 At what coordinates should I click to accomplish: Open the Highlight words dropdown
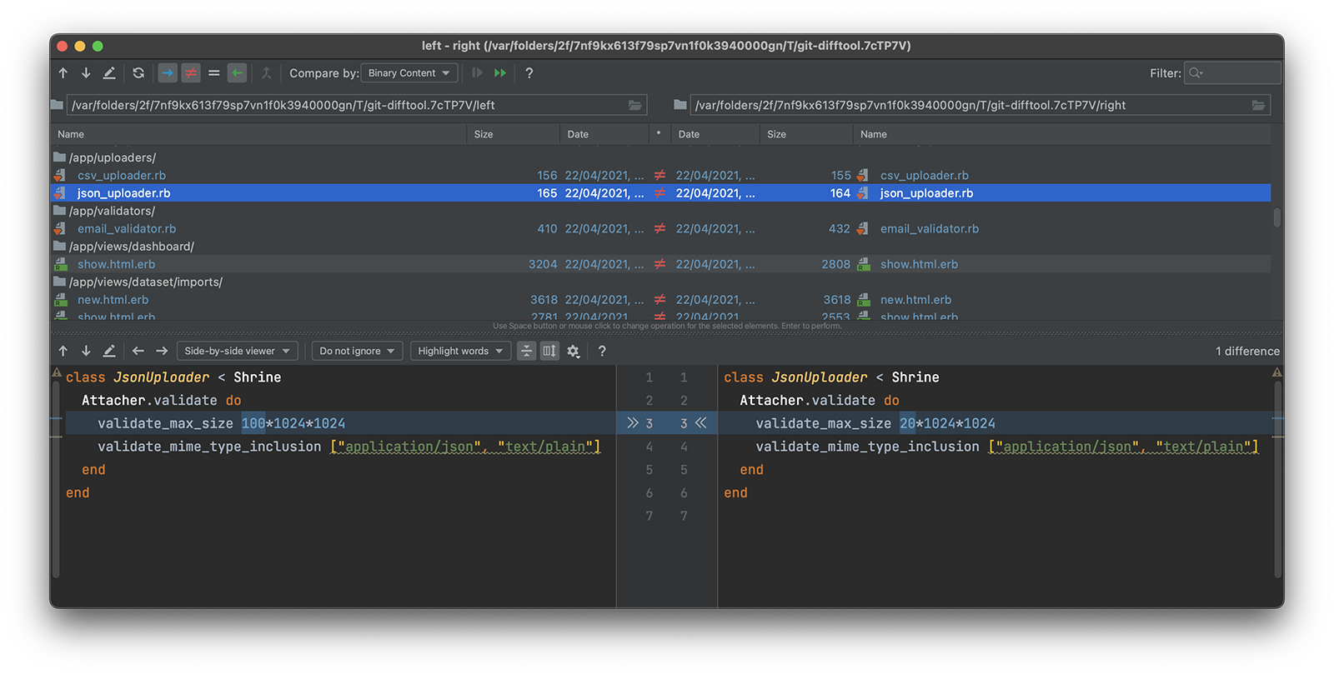coord(460,352)
